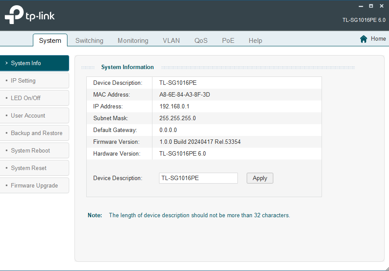Screen dimensions: 389x271
Task: Switch to the Monitoring tab
Action: click(133, 40)
